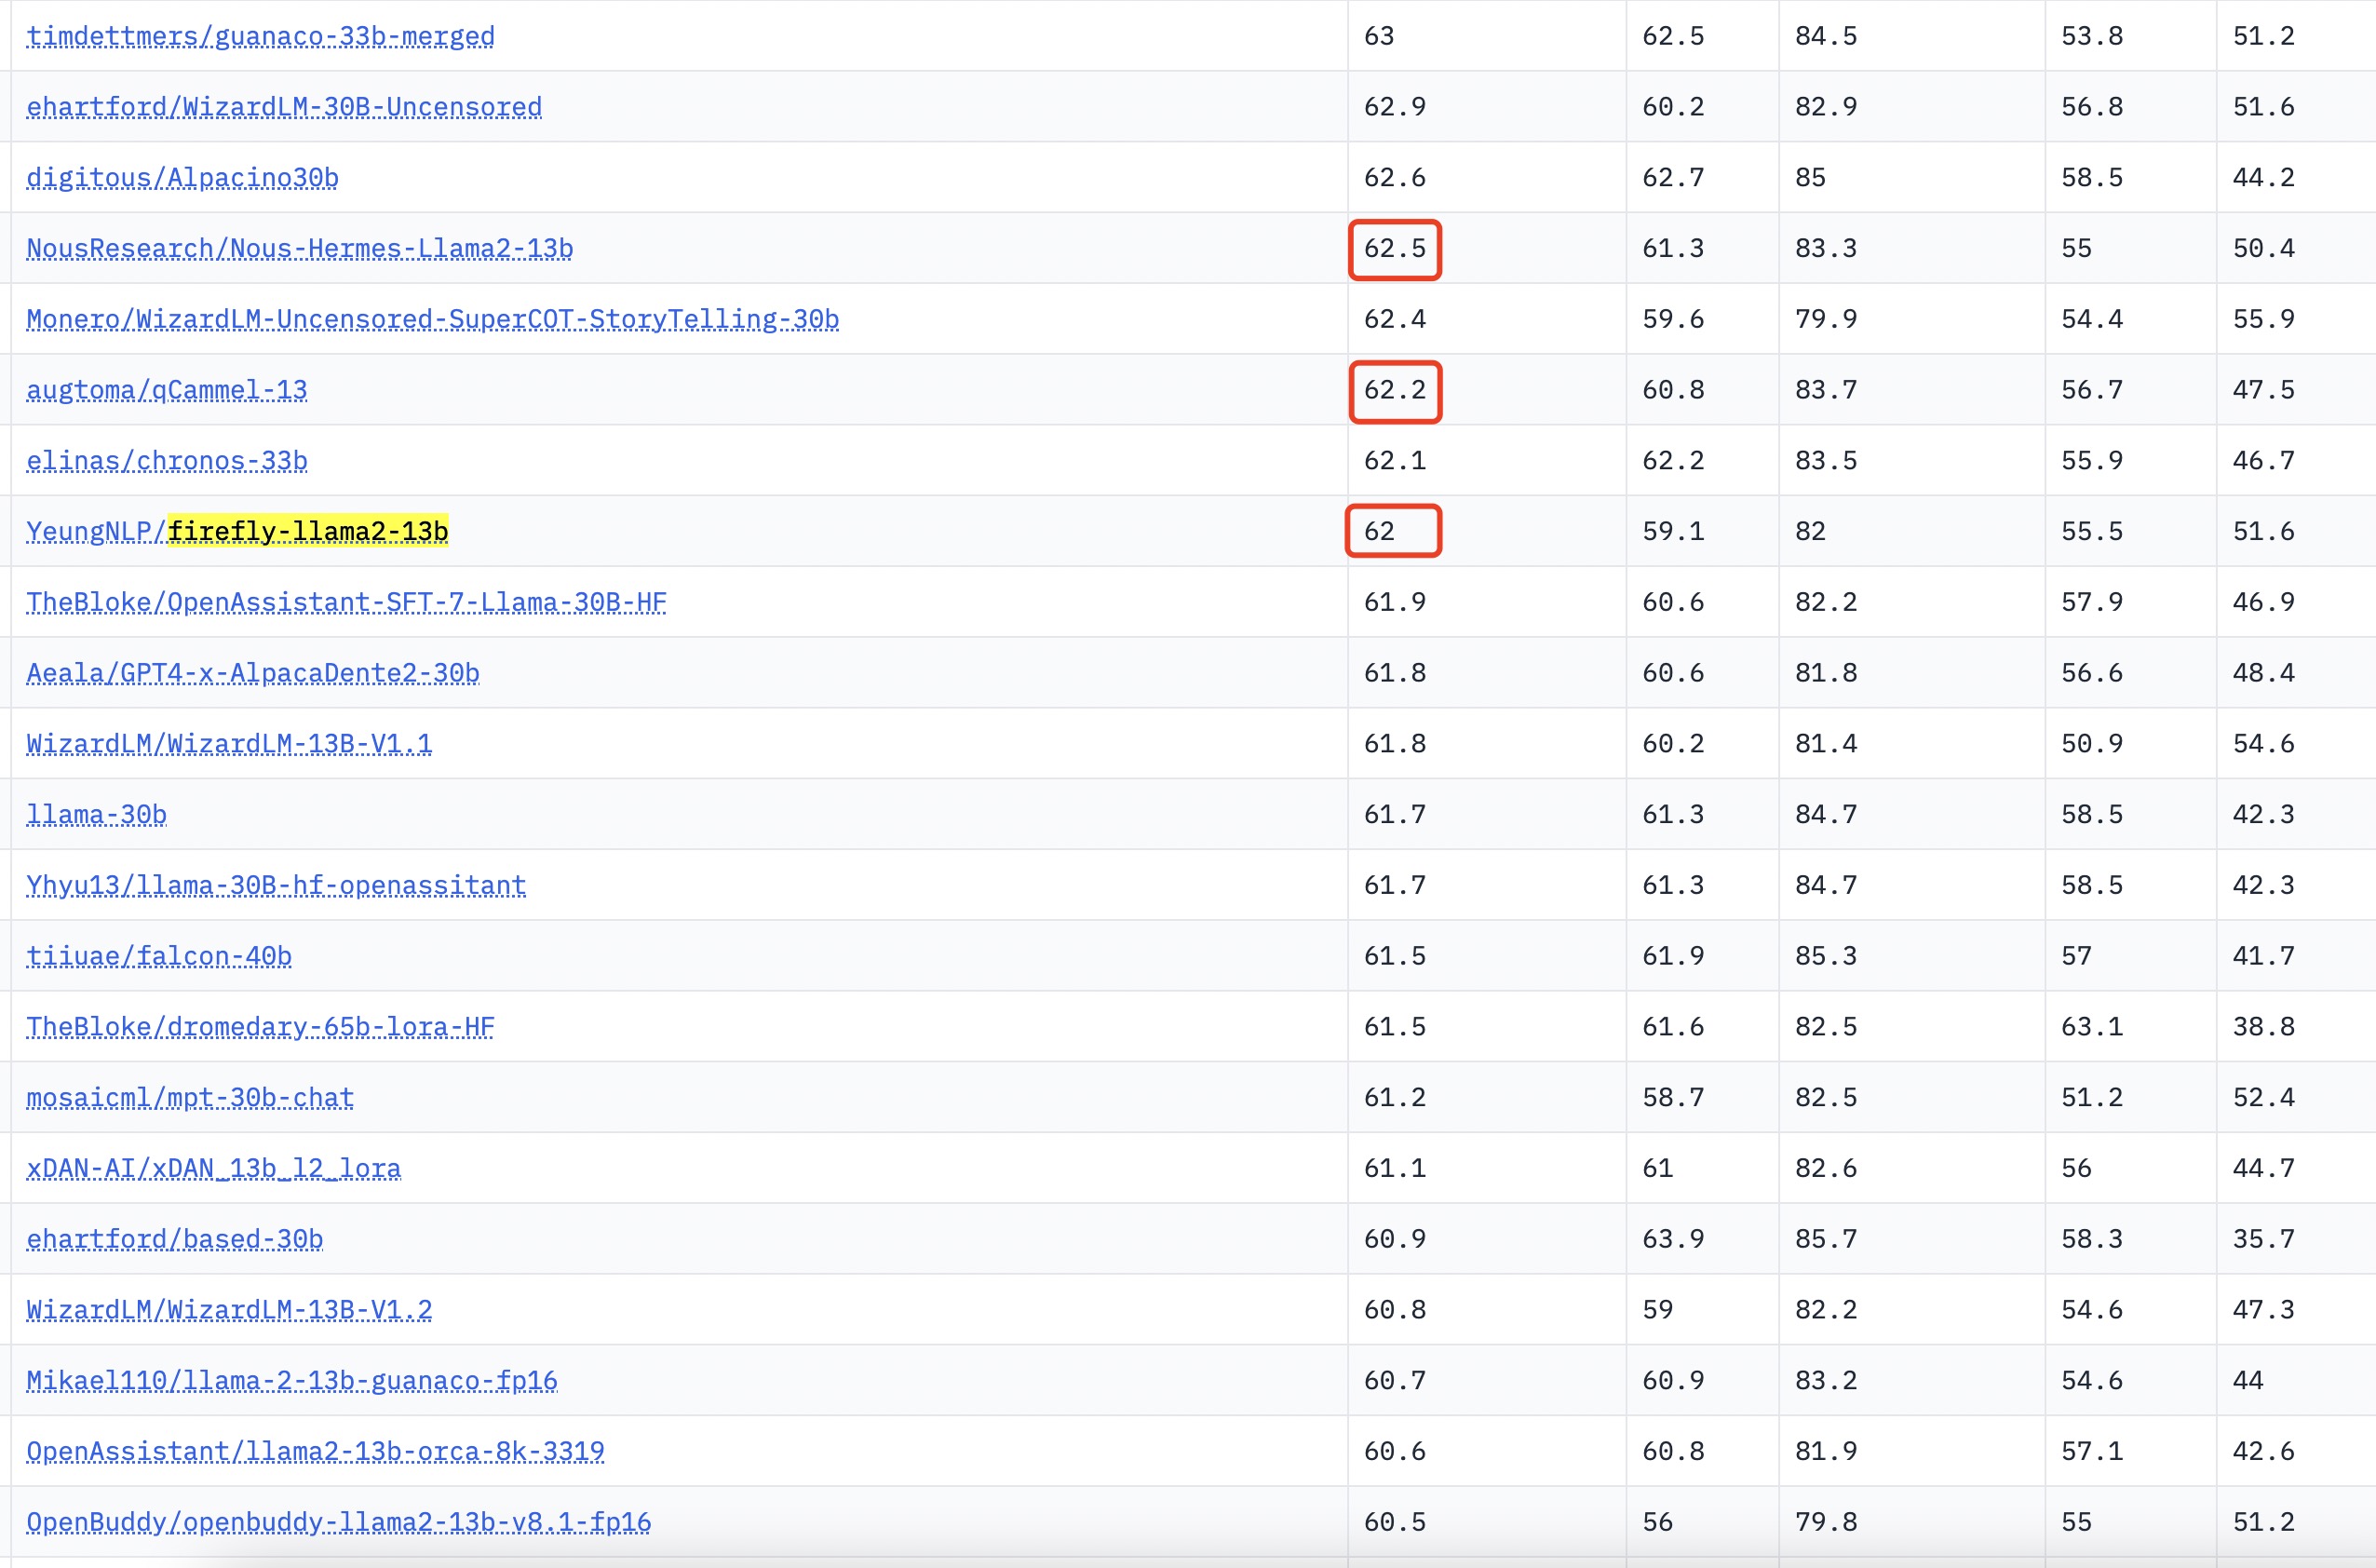
Task: Open TheBloke/OpenAssistant-SFT-7-Llama-30B-HF link
Action: [346, 602]
